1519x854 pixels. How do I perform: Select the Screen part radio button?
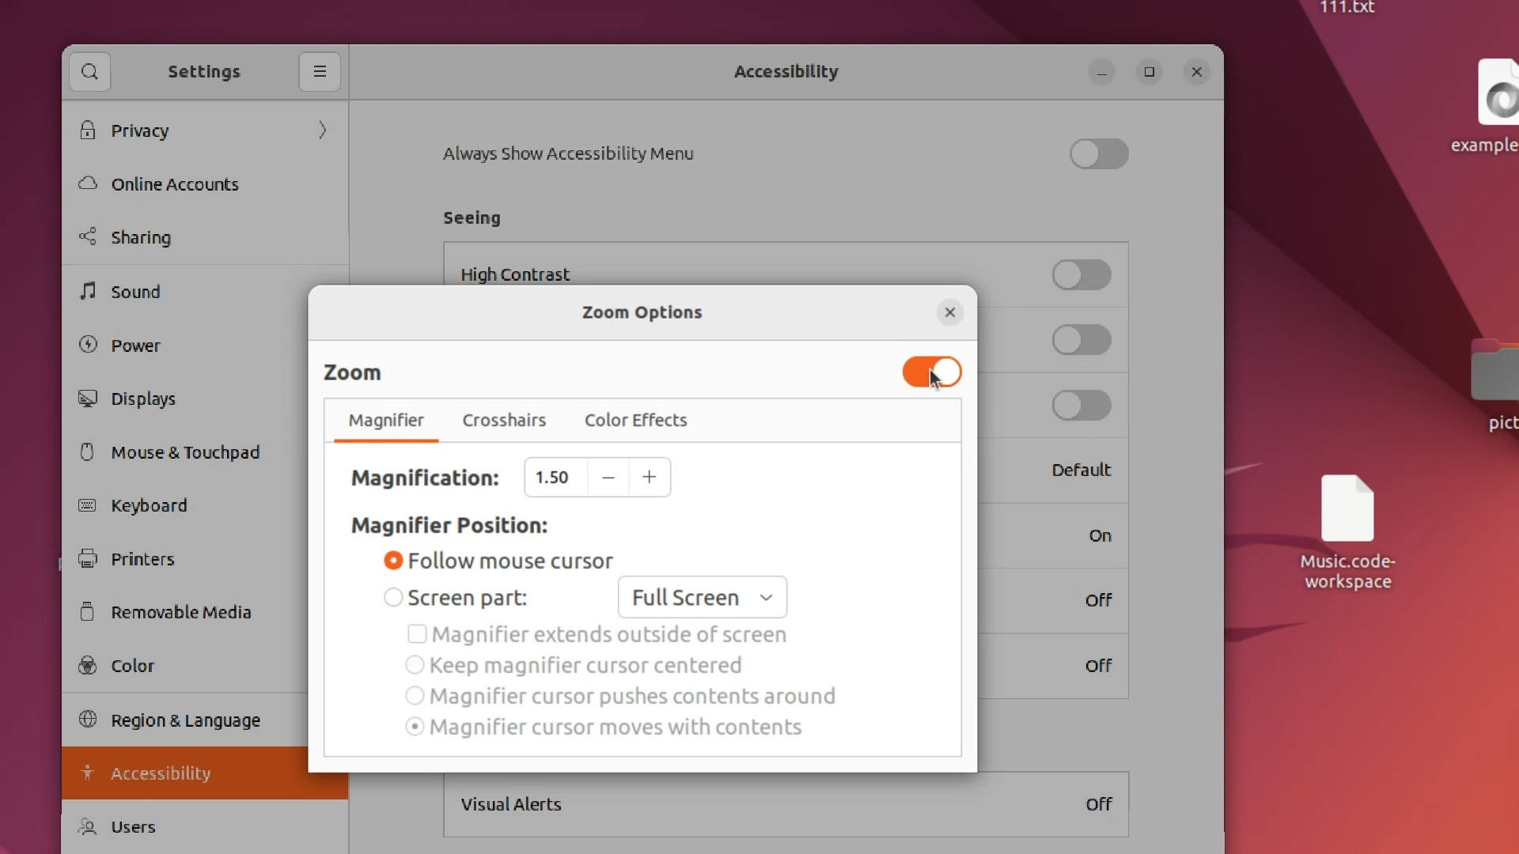393,598
